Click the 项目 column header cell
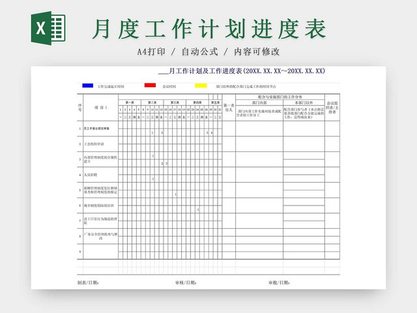Image resolution: width=417 pixels, height=313 pixels. coord(100,108)
